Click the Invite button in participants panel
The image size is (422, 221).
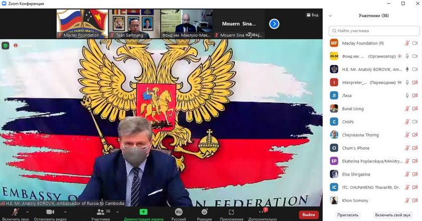pyautogui.click(x=348, y=215)
